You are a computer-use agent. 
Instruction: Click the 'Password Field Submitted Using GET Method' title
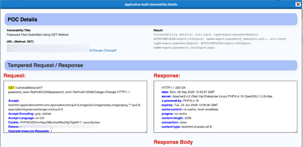click(38, 35)
